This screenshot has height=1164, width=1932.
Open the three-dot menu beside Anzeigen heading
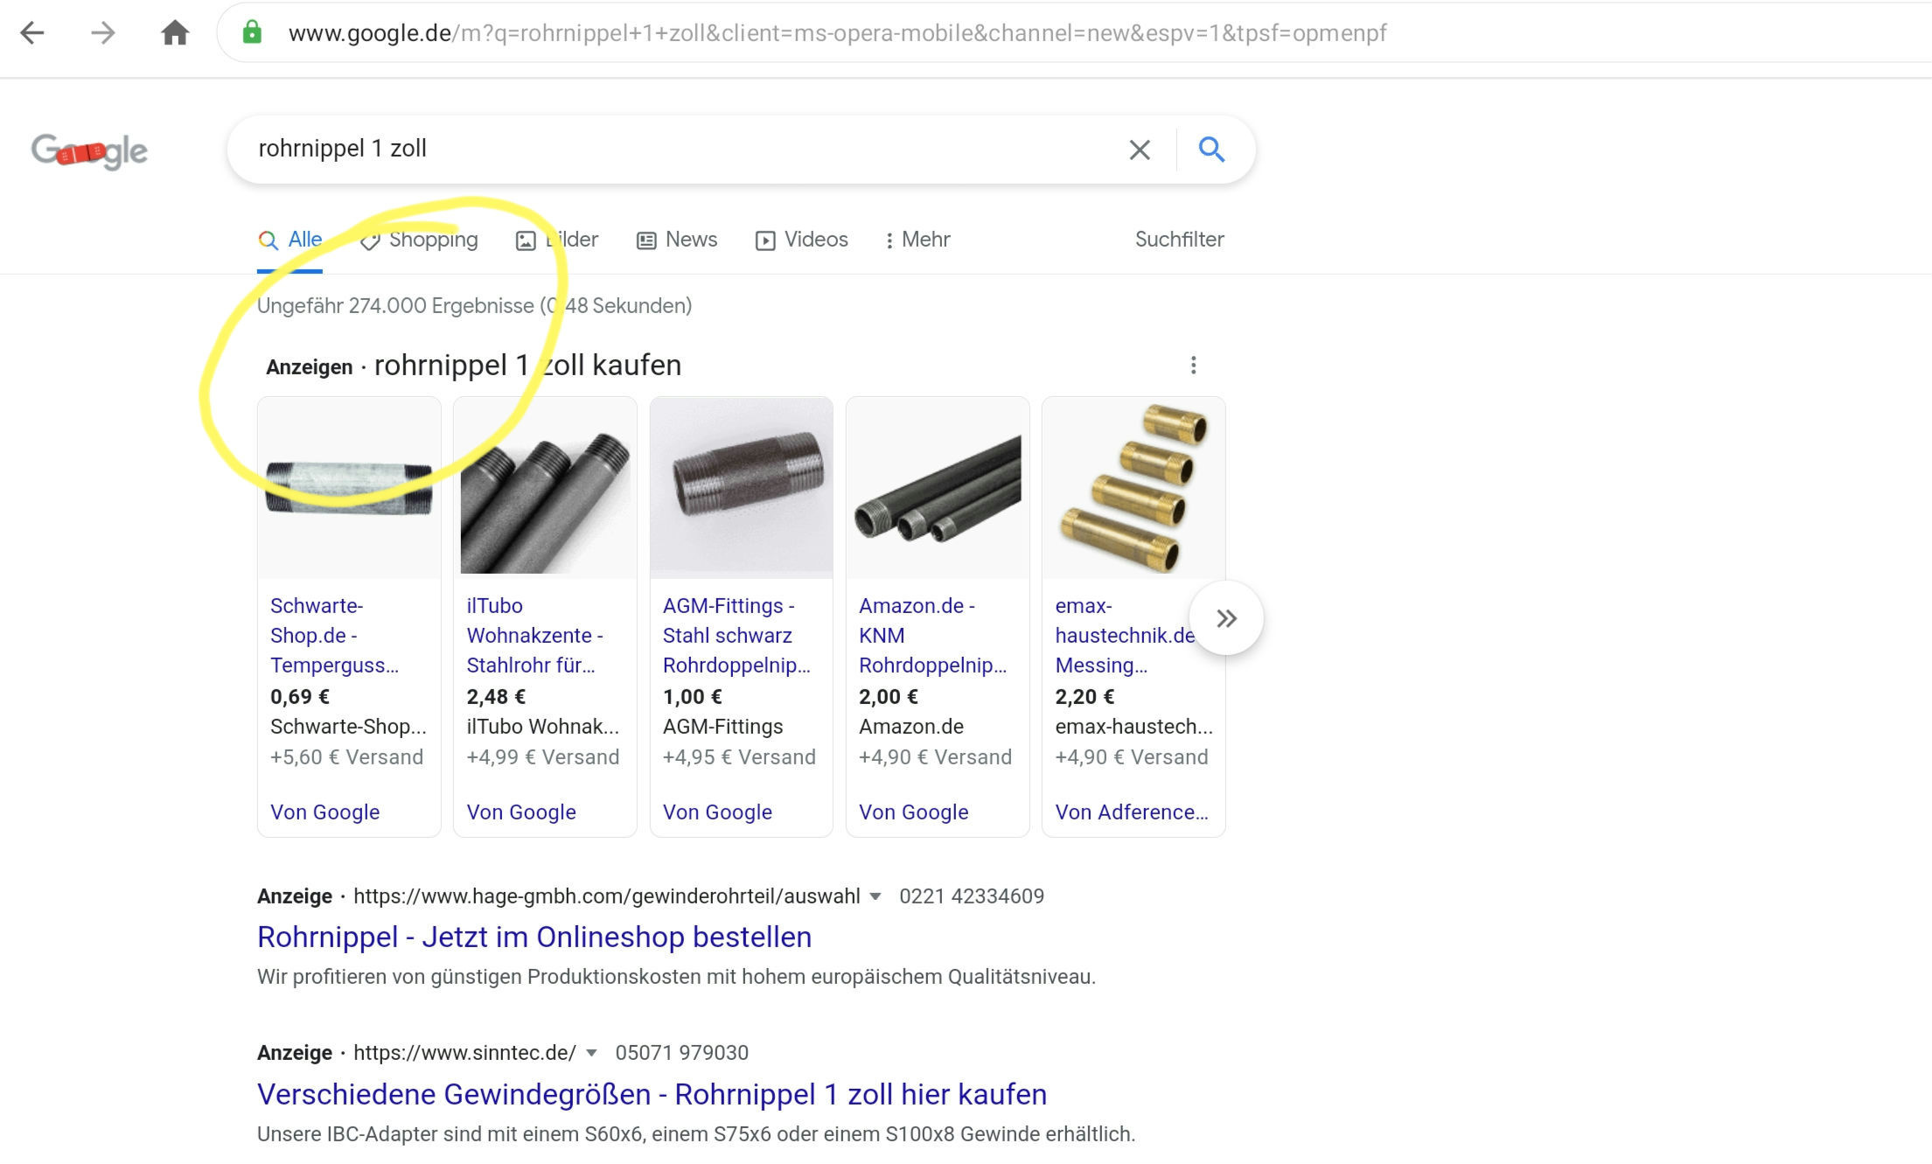click(x=1193, y=365)
